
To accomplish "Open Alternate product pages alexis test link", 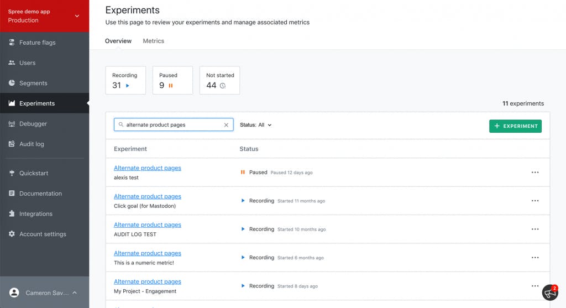I will [x=147, y=168].
